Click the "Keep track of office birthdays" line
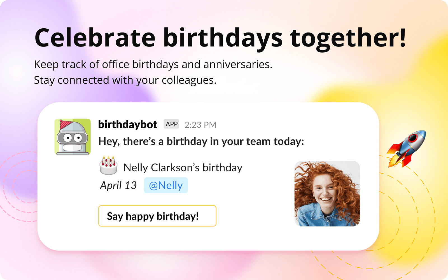Image resolution: width=448 pixels, height=280 pixels. pyautogui.click(x=153, y=64)
